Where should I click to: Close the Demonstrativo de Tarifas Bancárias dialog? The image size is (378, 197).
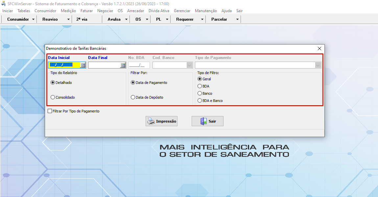pos(319,49)
